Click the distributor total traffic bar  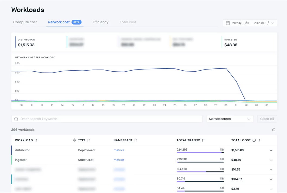(x=200, y=152)
